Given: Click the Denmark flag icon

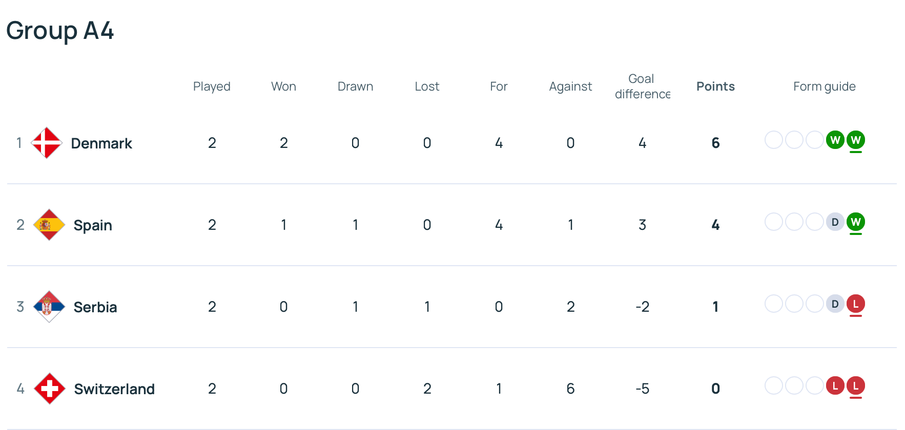Looking at the screenshot, I should (x=47, y=143).
